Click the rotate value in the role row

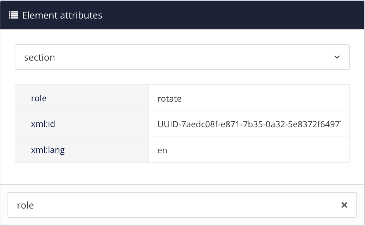pyautogui.click(x=169, y=98)
